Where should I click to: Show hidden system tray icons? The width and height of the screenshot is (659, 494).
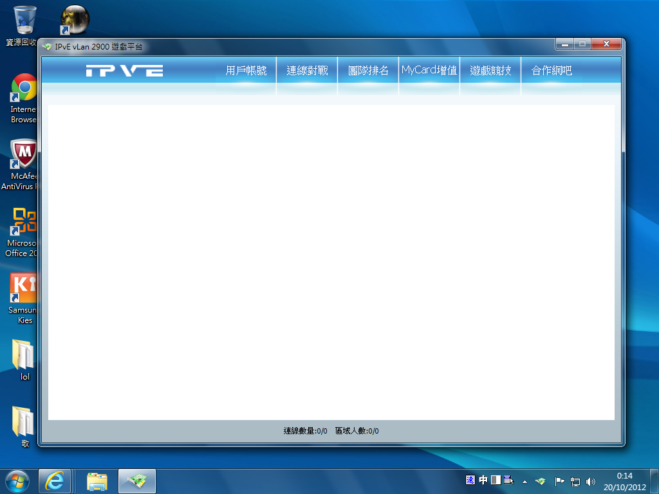pyautogui.click(x=524, y=481)
